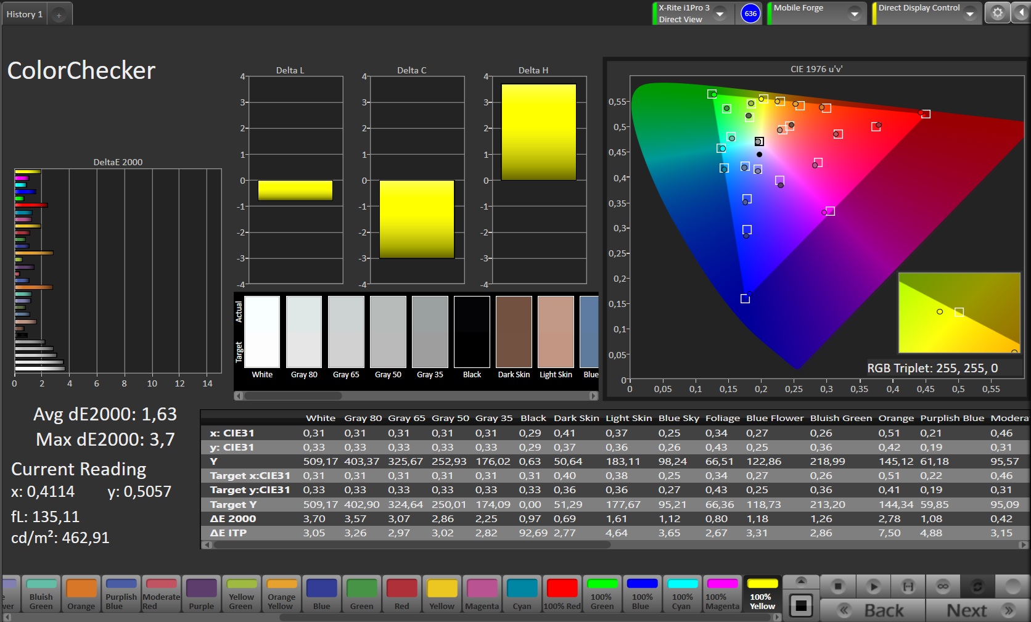
Task: Open the settings gear icon
Action: 997,13
